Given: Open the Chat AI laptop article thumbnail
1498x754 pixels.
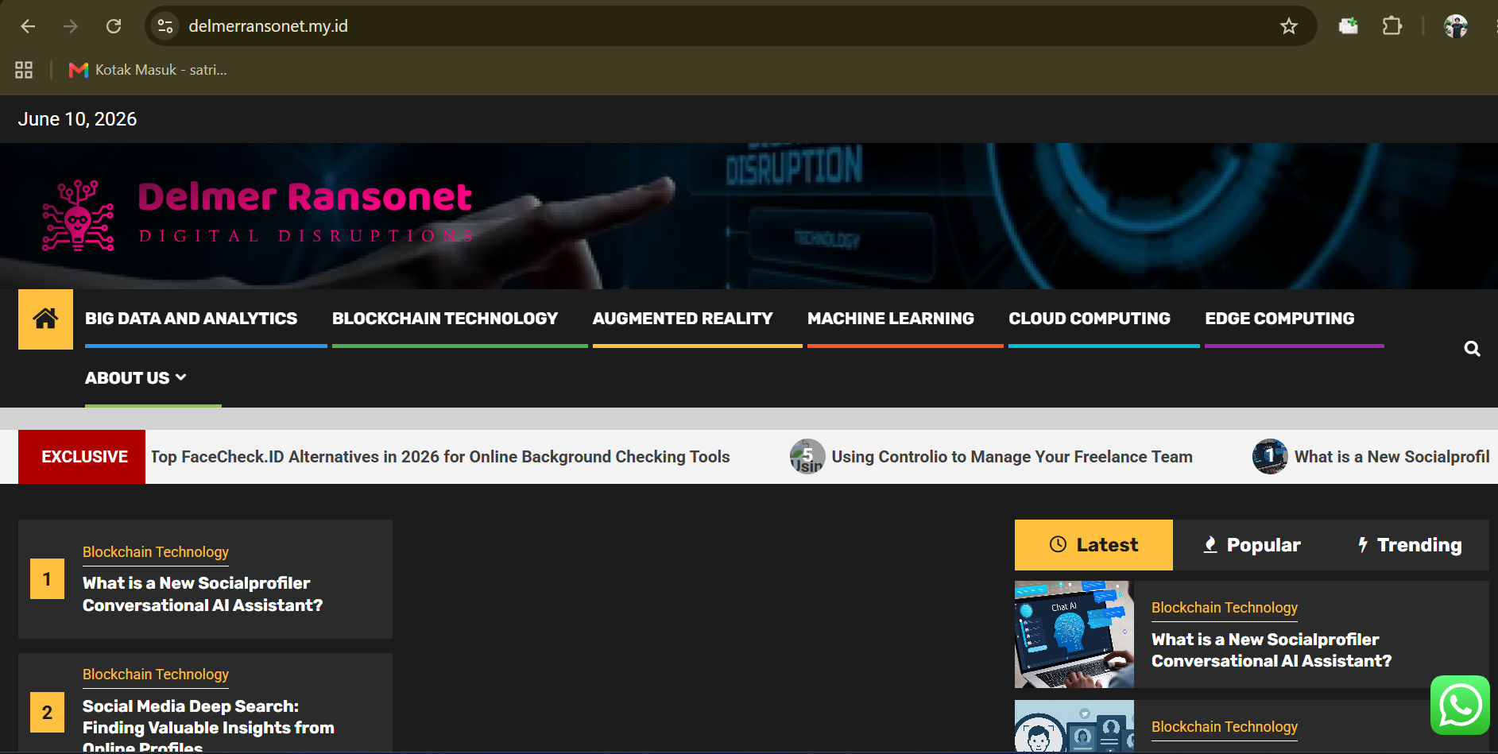Looking at the screenshot, I should (1074, 634).
